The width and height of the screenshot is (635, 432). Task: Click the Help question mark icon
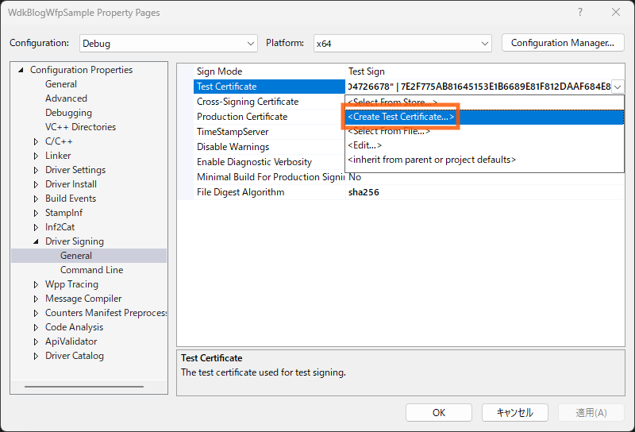(580, 13)
